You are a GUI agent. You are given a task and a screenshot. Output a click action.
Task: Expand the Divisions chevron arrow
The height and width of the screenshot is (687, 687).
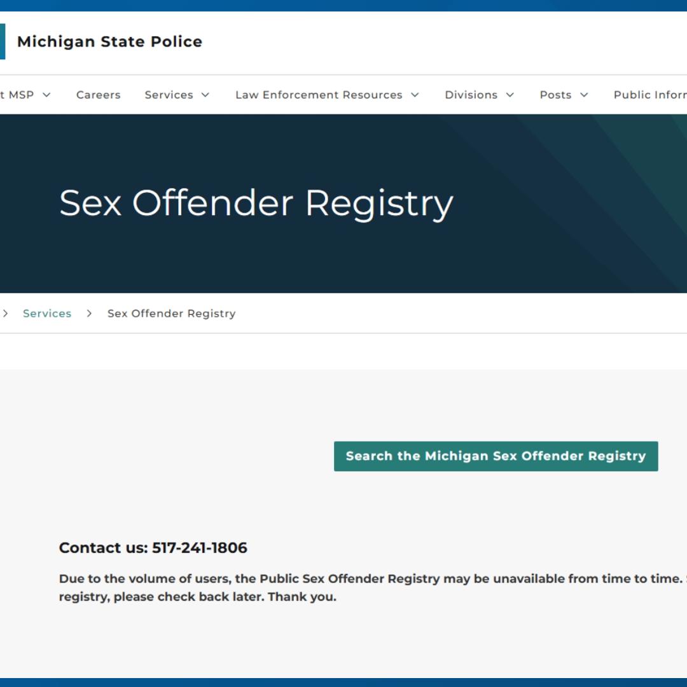click(510, 95)
